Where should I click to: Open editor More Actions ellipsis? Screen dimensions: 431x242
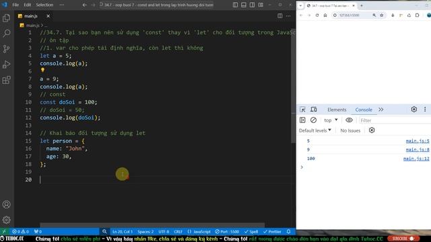tap(288, 16)
